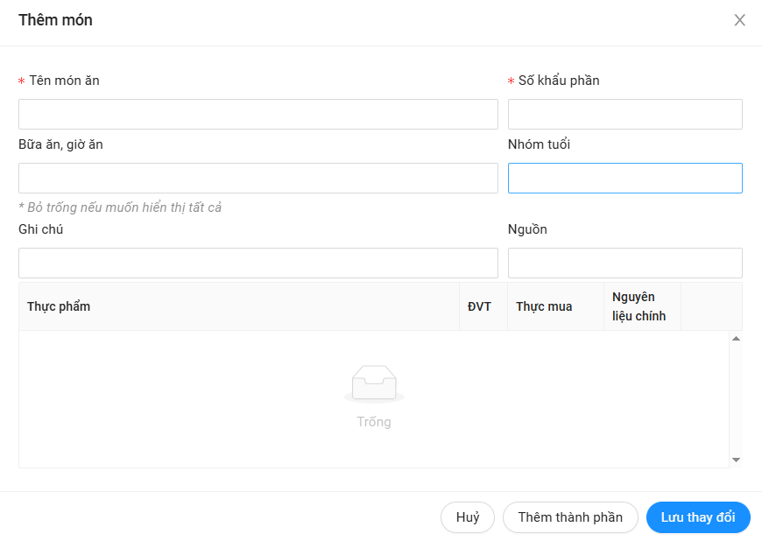
Task: Click the Ghi chú text field
Action: coord(258,263)
